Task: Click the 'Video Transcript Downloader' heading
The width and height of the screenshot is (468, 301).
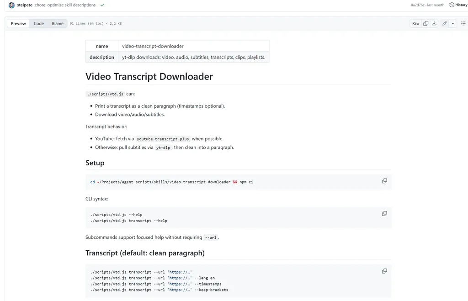Action: [149, 77]
